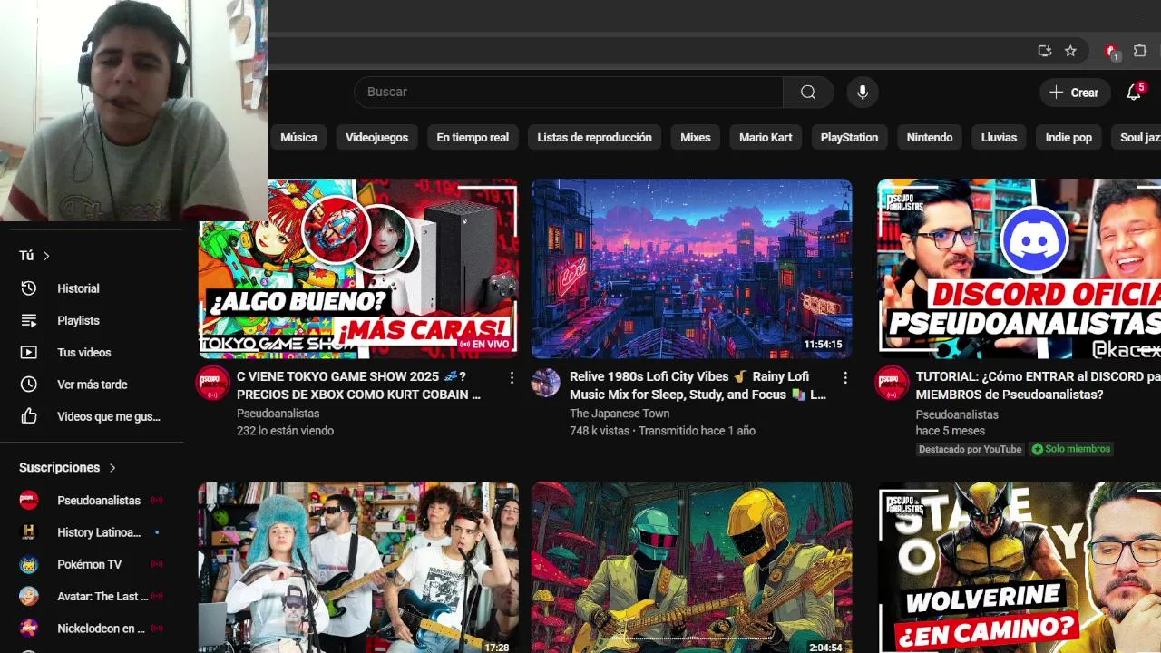
Task: Select the Videojuegos filter chip
Action: (376, 137)
